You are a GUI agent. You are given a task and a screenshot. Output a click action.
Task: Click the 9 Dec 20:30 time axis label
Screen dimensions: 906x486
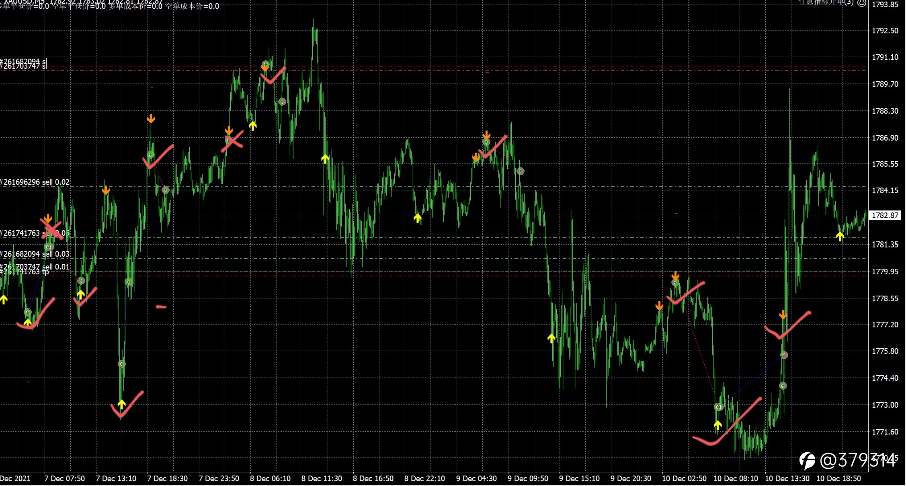coord(631,479)
